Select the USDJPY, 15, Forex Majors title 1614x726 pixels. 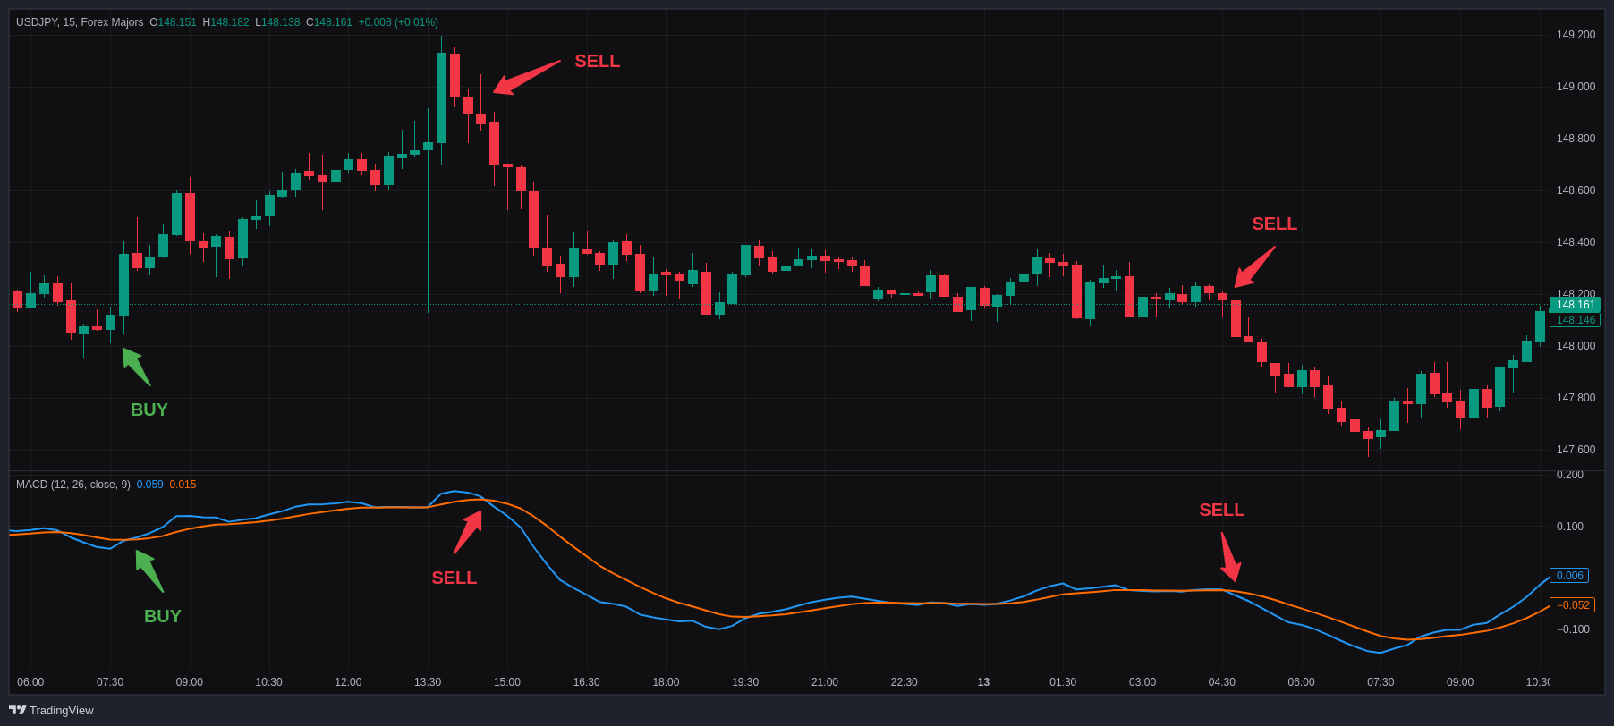[80, 22]
